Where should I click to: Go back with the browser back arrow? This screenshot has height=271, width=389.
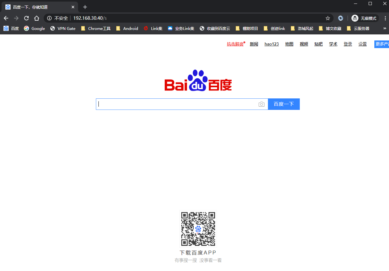click(6, 18)
